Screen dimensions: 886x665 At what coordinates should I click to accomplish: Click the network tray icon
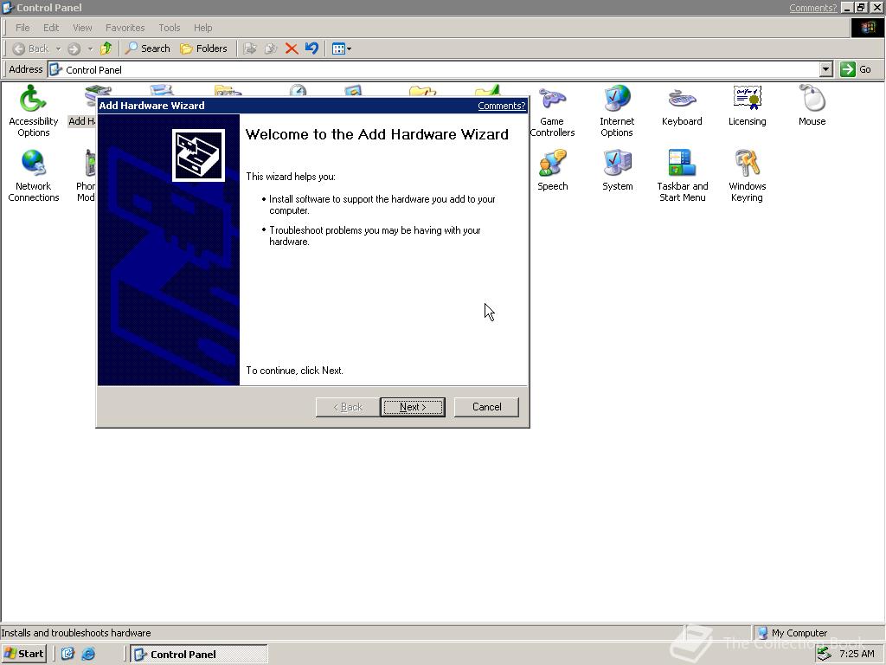pos(825,654)
